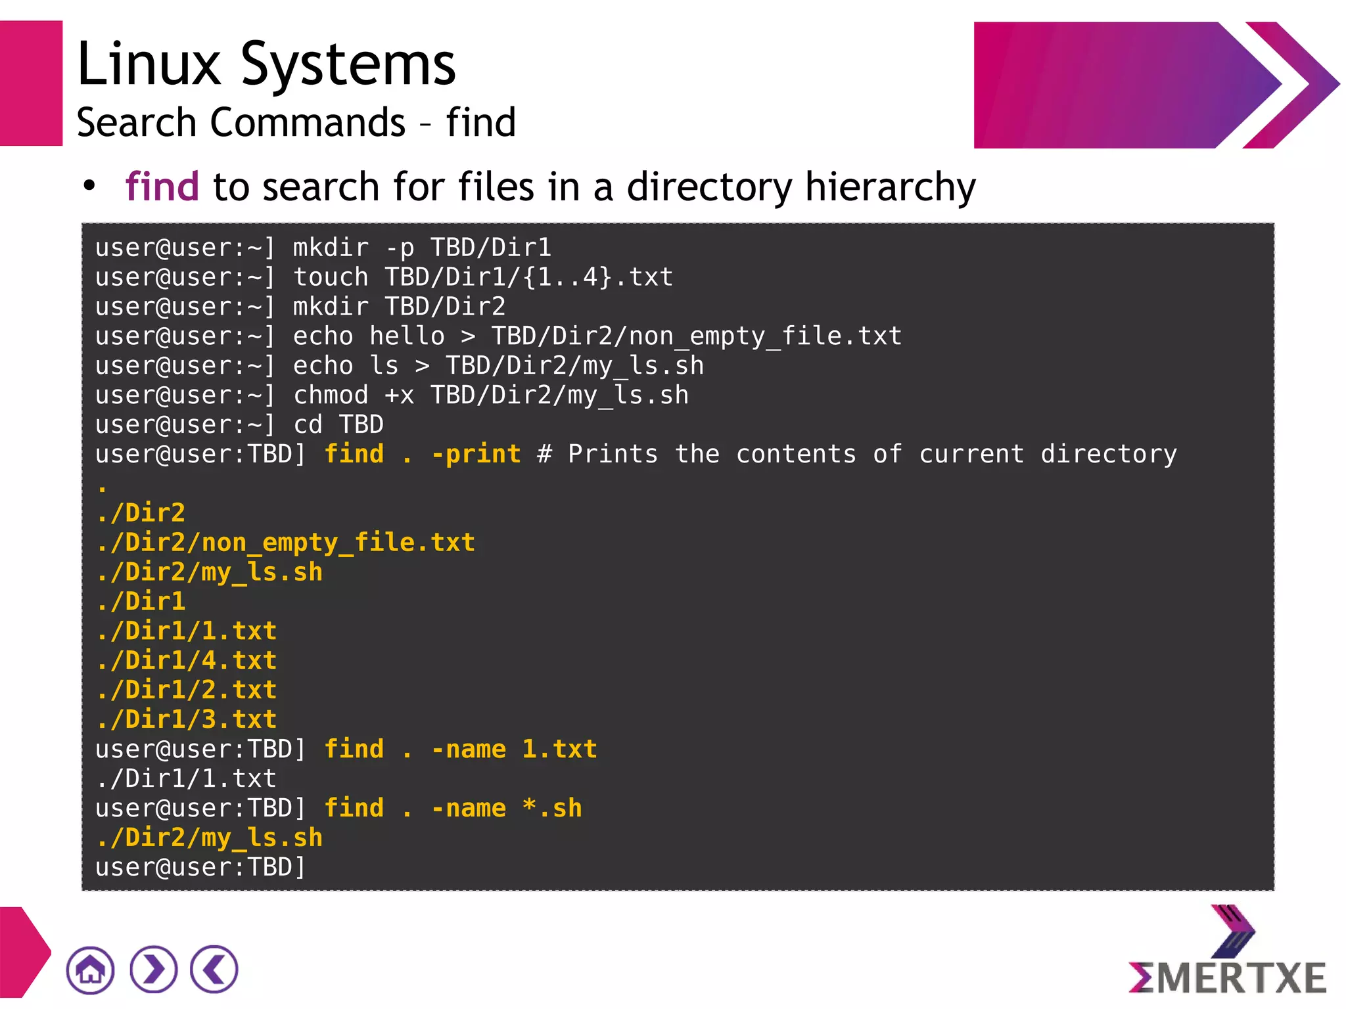Click the './Dir1' output line

(x=141, y=602)
